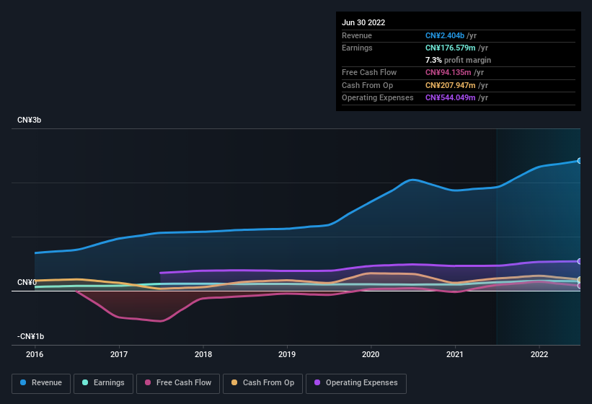Click the 2016 x-axis label
Viewport: 592px width, 404px height.
(x=35, y=354)
